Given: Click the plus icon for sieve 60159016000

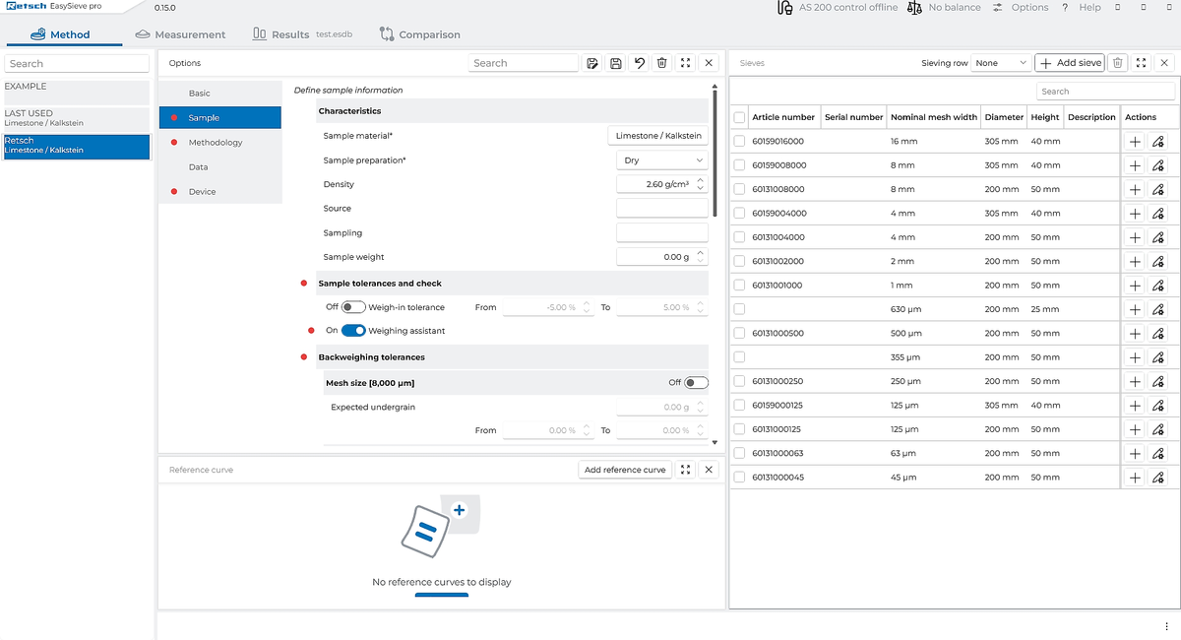Looking at the screenshot, I should 1135,142.
